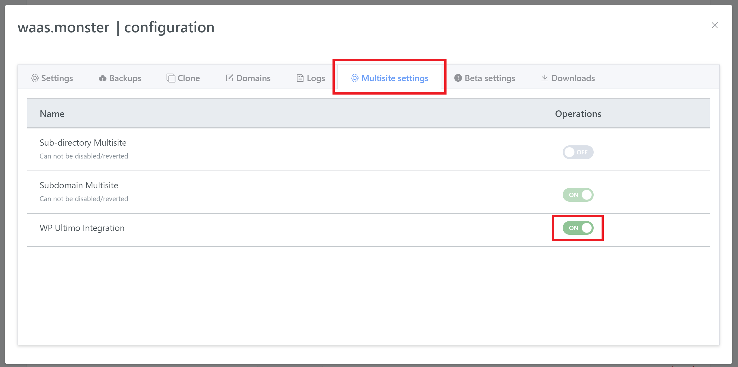Go to the Domains tab
The height and width of the screenshot is (367, 738).
pyautogui.click(x=248, y=78)
